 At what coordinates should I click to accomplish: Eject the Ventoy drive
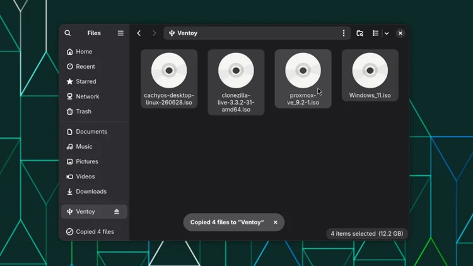[117, 211]
